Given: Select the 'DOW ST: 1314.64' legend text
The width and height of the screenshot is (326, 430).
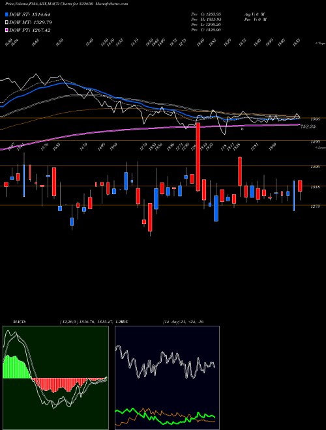Looking at the screenshot, I should click(29, 14).
